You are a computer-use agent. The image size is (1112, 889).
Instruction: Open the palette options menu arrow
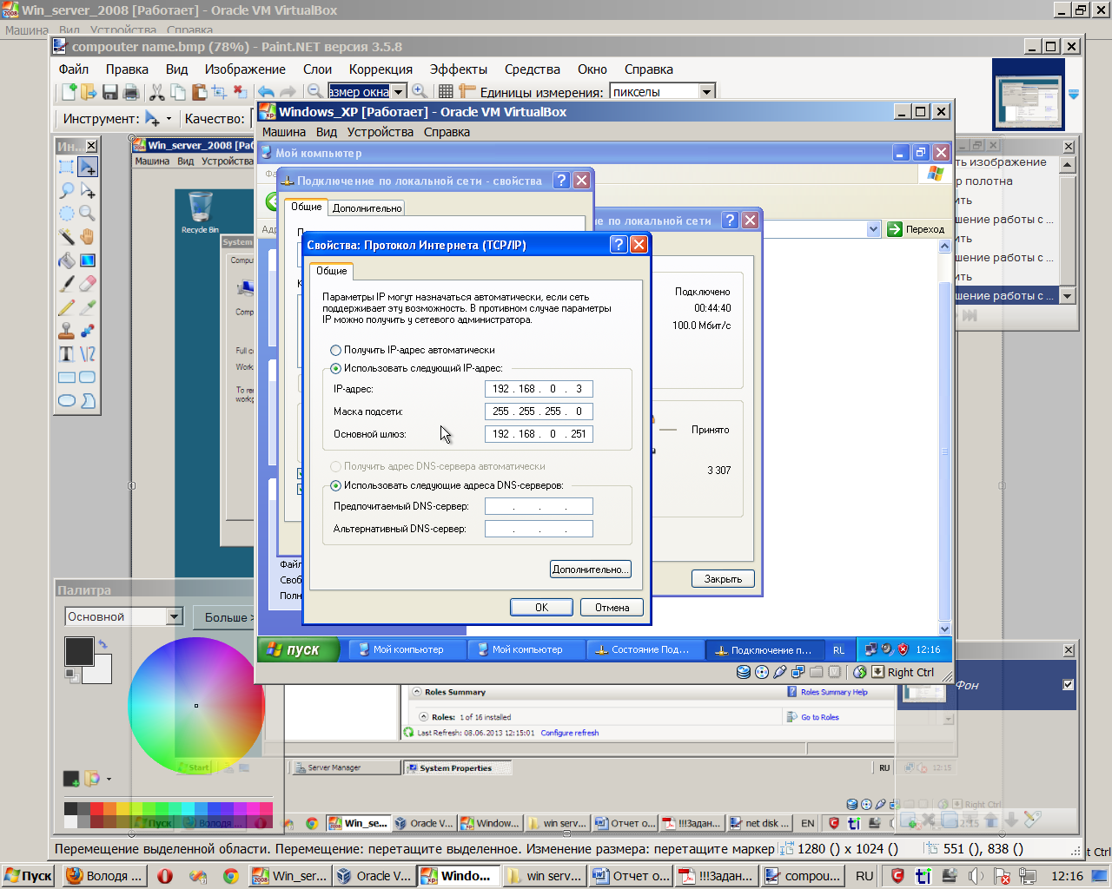point(109,779)
